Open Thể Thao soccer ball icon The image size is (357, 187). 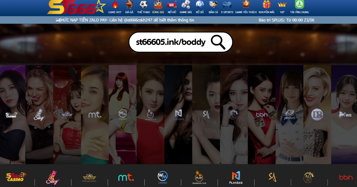click(143, 5)
